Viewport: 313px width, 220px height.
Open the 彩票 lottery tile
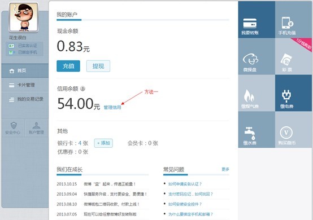293,56
